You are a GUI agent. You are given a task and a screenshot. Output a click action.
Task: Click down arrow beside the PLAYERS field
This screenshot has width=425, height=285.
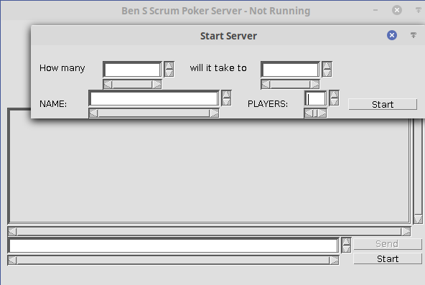point(334,102)
